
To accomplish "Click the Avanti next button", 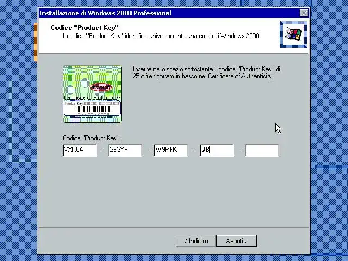I will coord(237,241).
